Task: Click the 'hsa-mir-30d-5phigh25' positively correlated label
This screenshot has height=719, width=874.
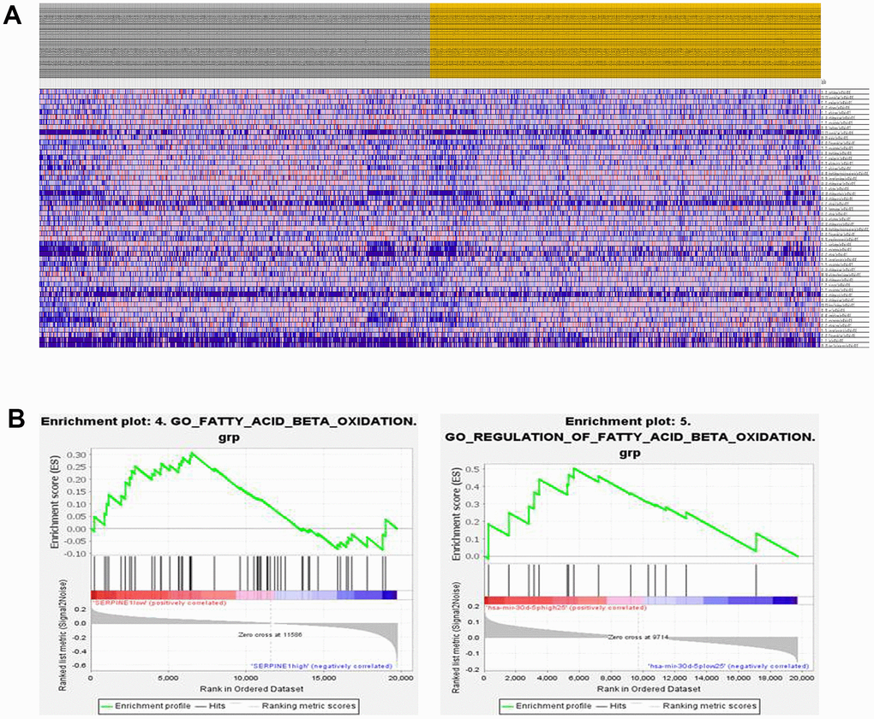Action: (x=566, y=607)
